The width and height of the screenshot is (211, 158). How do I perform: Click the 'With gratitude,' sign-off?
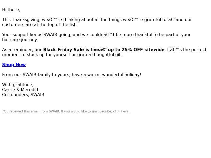coord(18,85)
